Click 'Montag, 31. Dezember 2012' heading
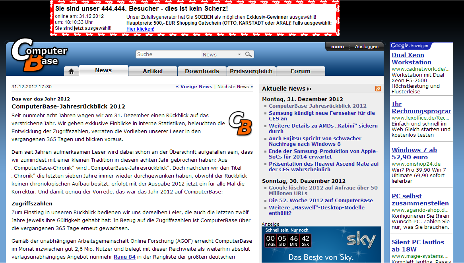 (x=303, y=99)
